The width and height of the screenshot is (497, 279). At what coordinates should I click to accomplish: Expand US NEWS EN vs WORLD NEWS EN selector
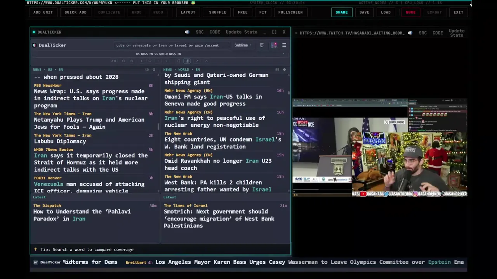click(161, 54)
